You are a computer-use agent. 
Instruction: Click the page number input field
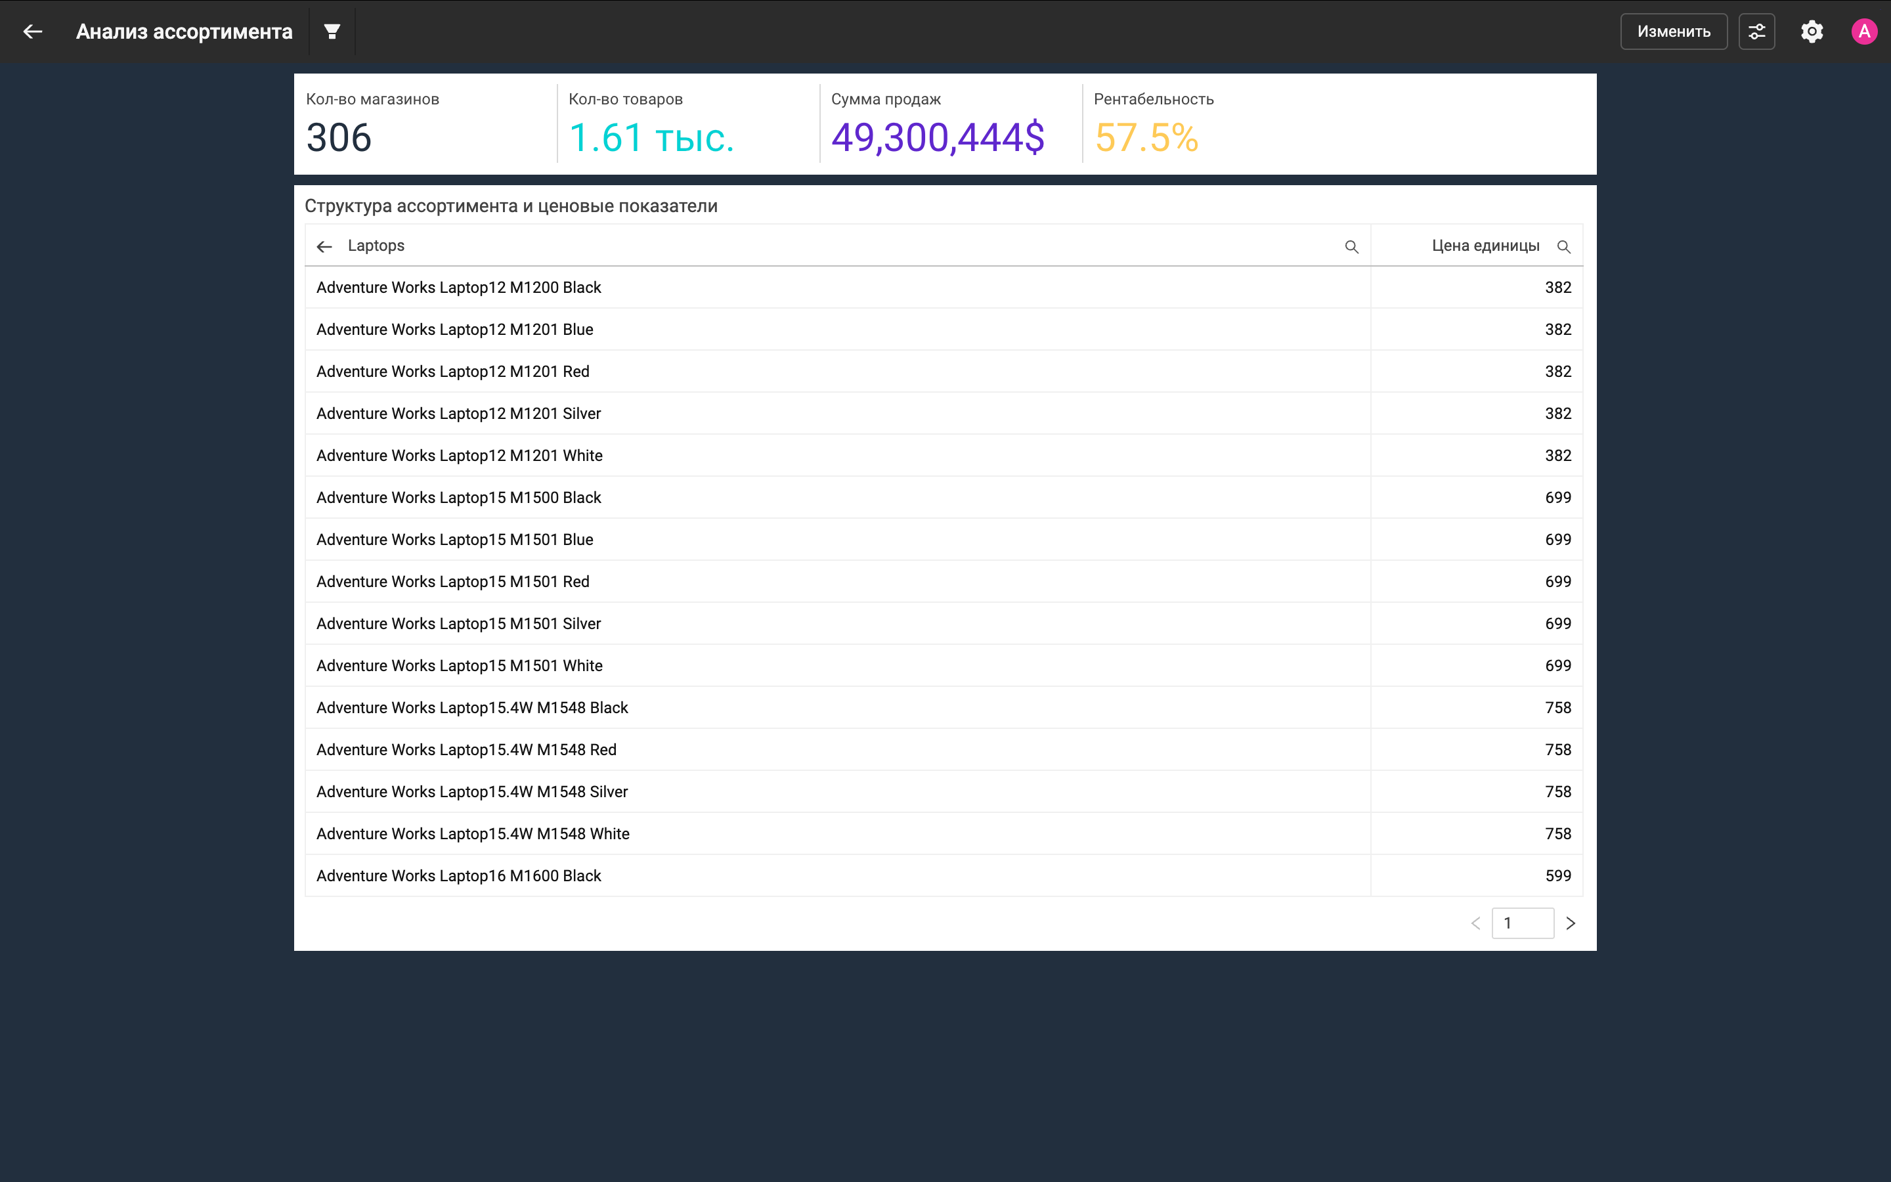tap(1522, 923)
